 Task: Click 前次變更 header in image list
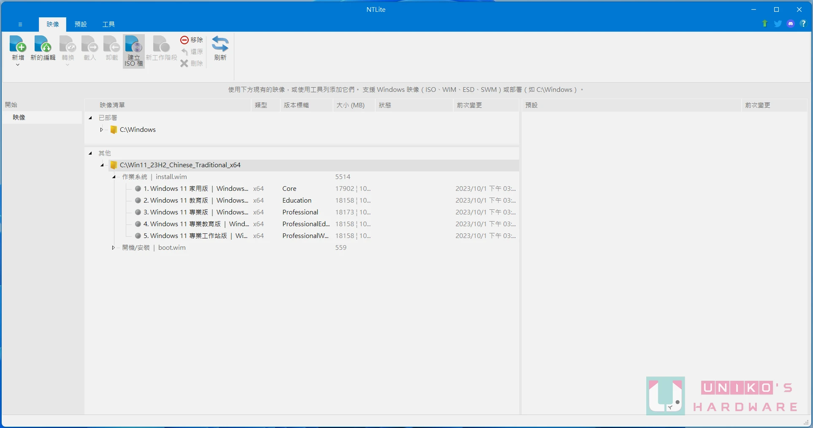pos(486,105)
